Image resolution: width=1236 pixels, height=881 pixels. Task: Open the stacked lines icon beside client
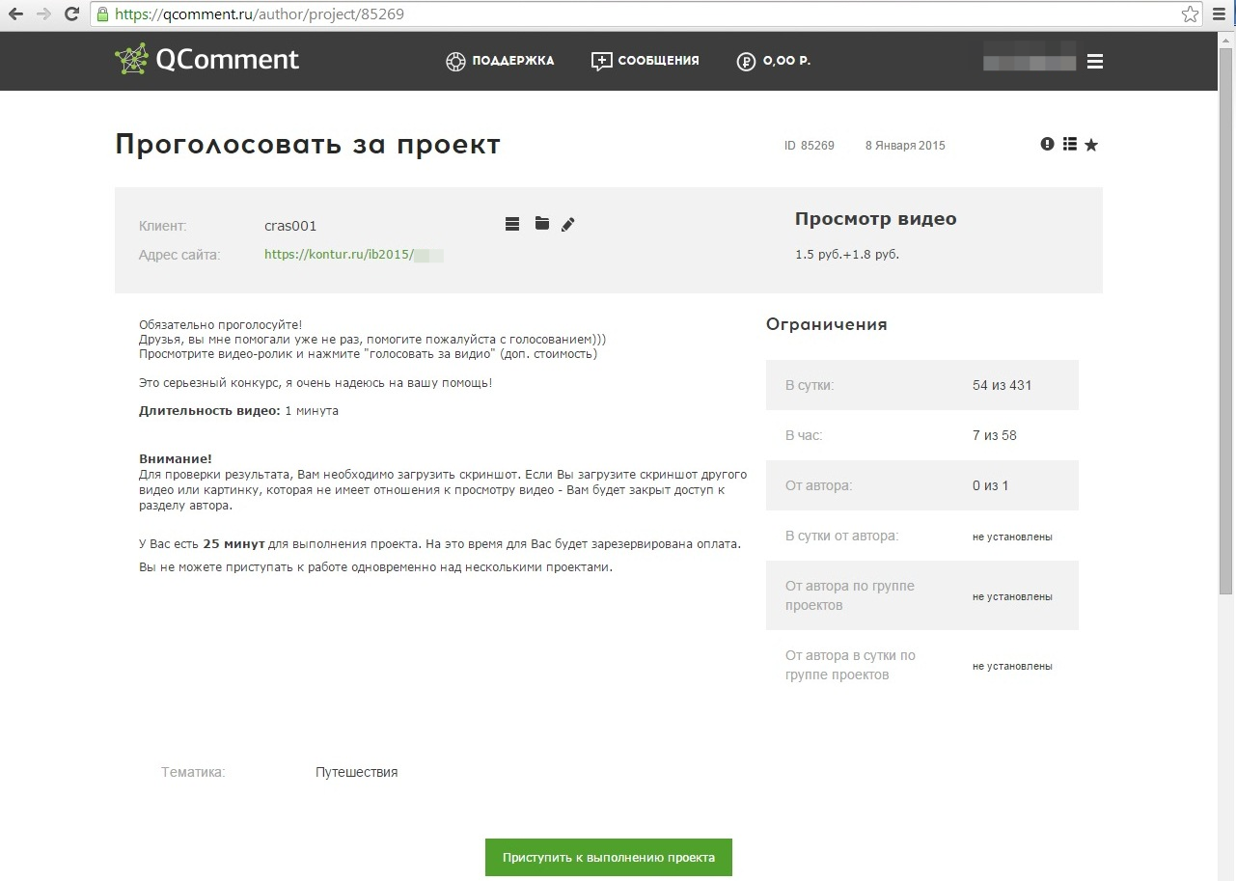[x=512, y=224]
